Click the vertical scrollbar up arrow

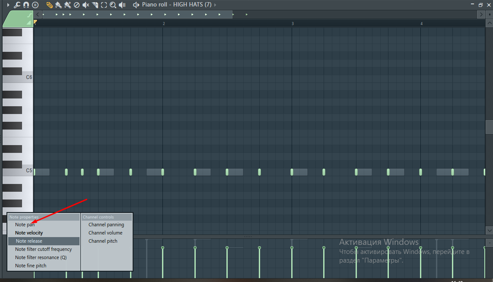[x=489, y=23]
